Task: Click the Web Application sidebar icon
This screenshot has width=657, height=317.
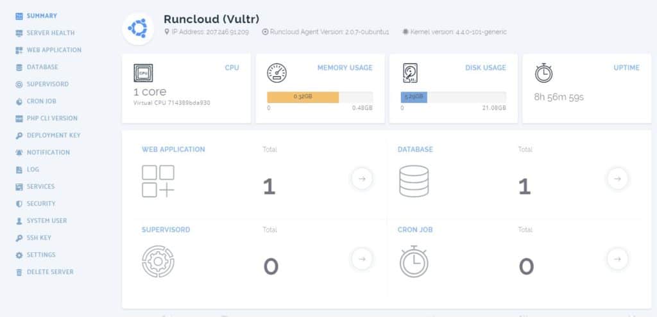Action: click(19, 50)
